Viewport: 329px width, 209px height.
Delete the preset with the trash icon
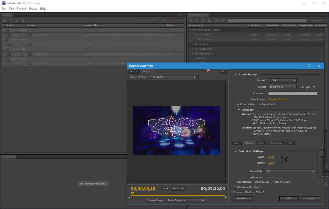(314, 87)
